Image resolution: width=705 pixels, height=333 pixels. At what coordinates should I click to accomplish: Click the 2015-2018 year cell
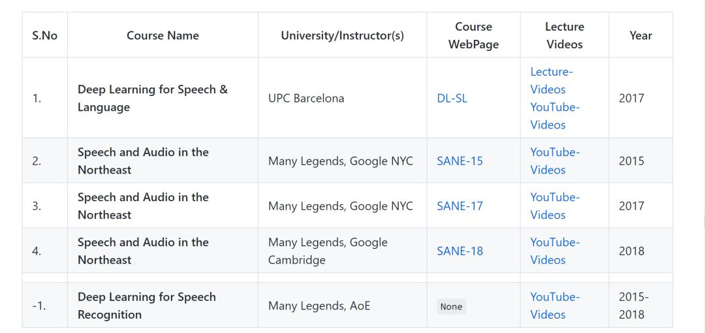click(x=633, y=306)
